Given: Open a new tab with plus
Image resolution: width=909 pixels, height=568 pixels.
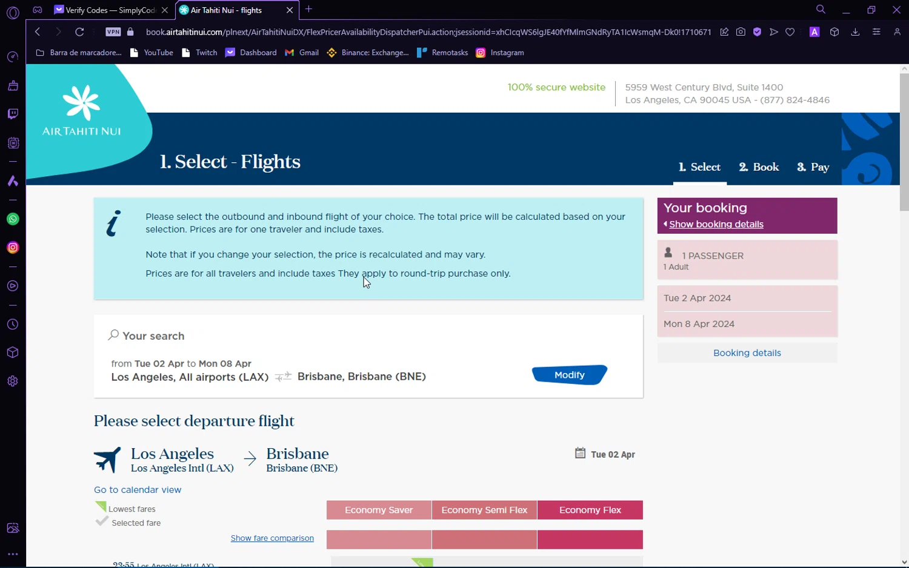Looking at the screenshot, I should tap(309, 9).
